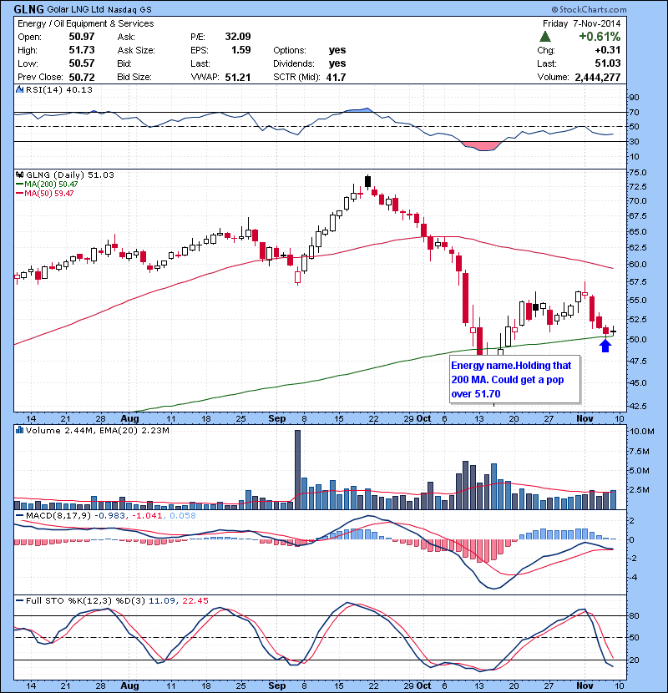This screenshot has height=693, width=668.
Task: Click the +0.61% percent change
Action: pos(600,37)
